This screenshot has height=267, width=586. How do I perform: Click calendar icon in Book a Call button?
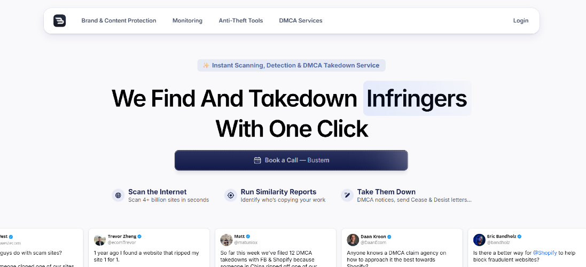pyautogui.click(x=257, y=160)
